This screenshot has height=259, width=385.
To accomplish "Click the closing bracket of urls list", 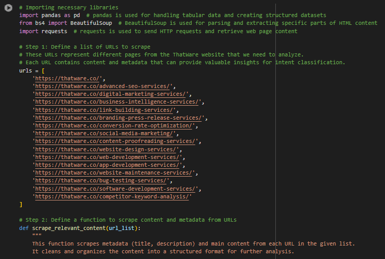I will point(21,205).
